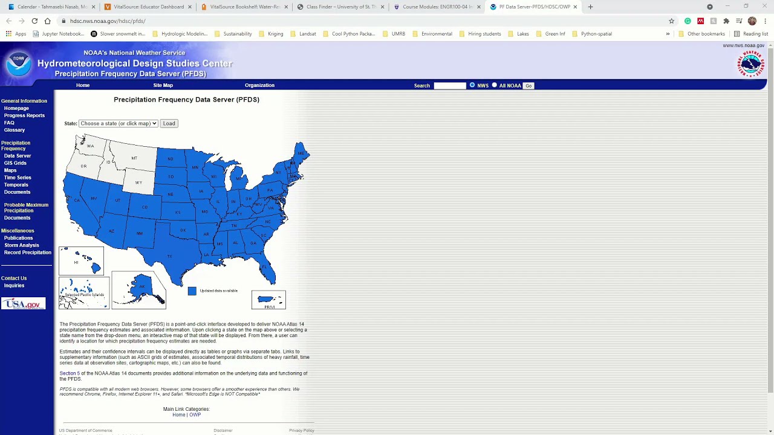Screen dimensions: 774x435
Task: Open Temporals sidebar link
Action: pos(16,185)
